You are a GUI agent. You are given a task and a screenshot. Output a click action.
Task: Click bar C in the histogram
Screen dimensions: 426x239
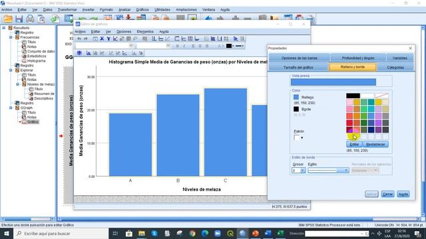(226, 132)
